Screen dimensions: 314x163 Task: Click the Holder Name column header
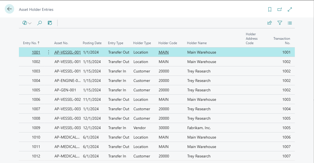pos(197,43)
